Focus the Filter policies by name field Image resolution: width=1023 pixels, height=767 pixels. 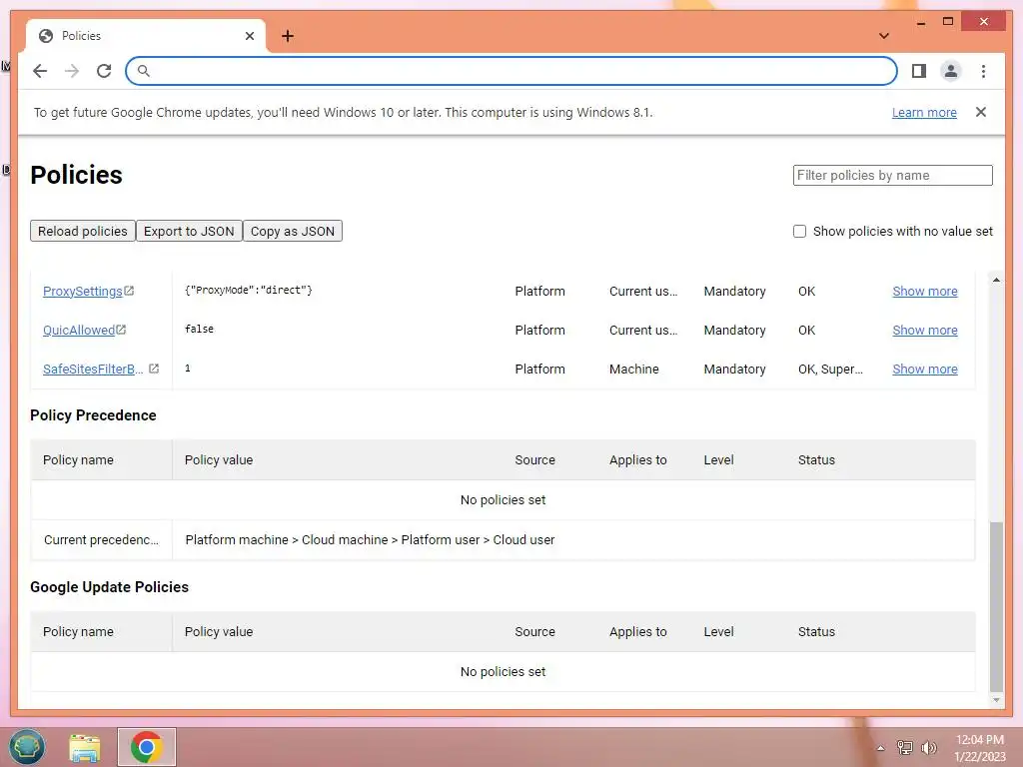[892, 175]
